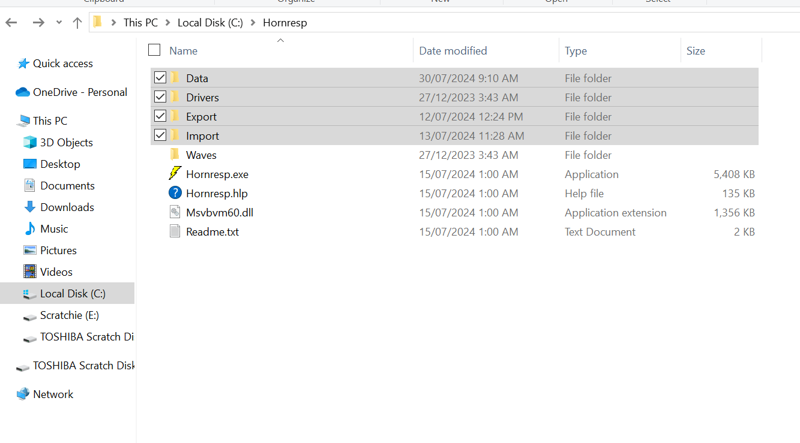
Task: Uncheck the Drivers folder checkbox
Action: tap(160, 97)
